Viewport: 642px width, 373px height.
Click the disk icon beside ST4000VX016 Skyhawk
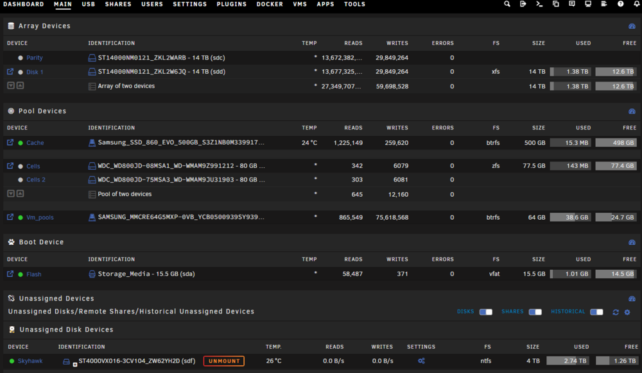66,361
